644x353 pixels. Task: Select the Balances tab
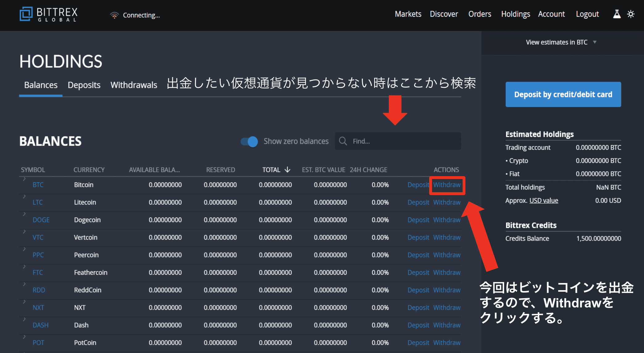click(x=41, y=85)
